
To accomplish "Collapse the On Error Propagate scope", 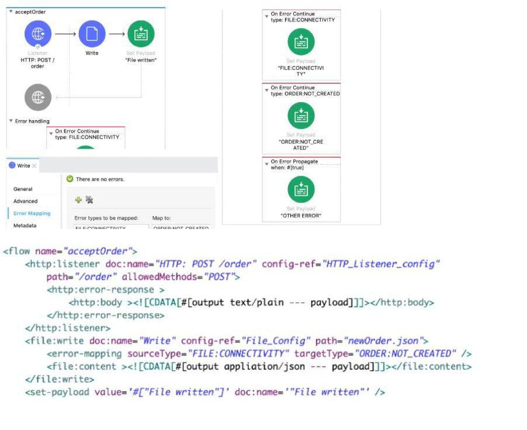I will [266, 164].
